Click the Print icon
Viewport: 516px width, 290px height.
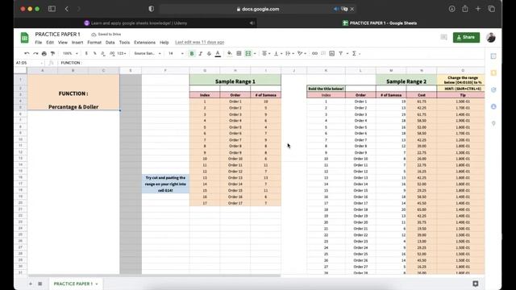44,53
